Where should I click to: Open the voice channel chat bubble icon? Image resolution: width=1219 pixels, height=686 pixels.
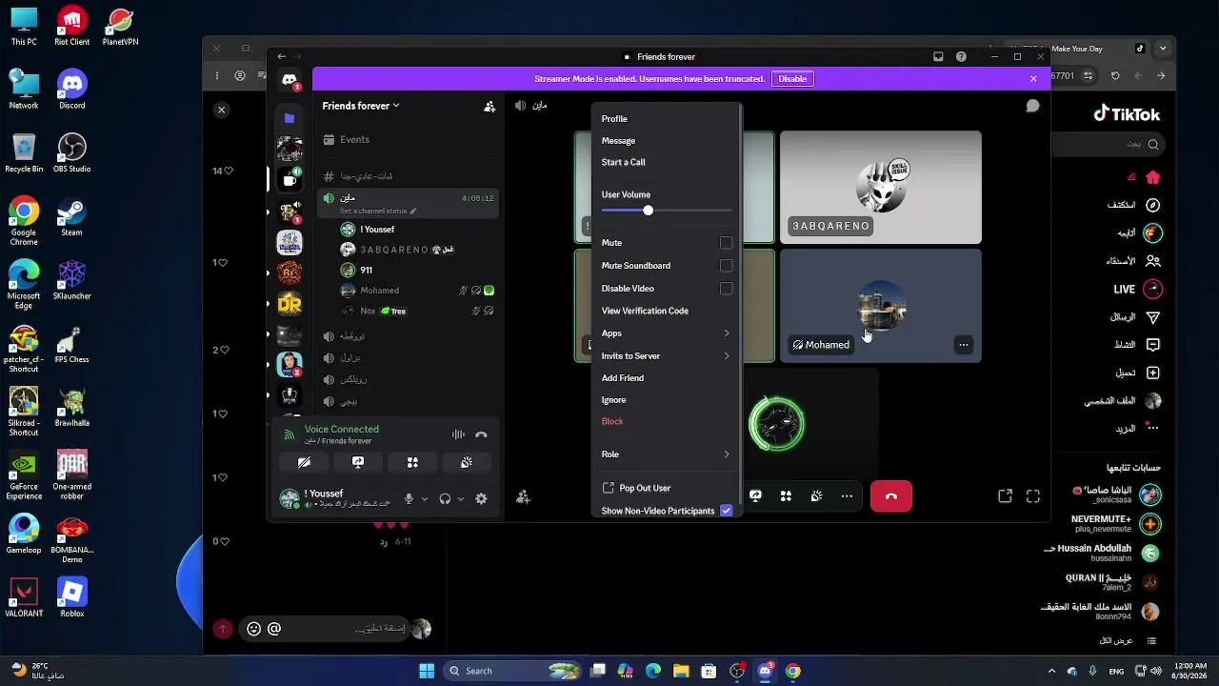(1032, 106)
